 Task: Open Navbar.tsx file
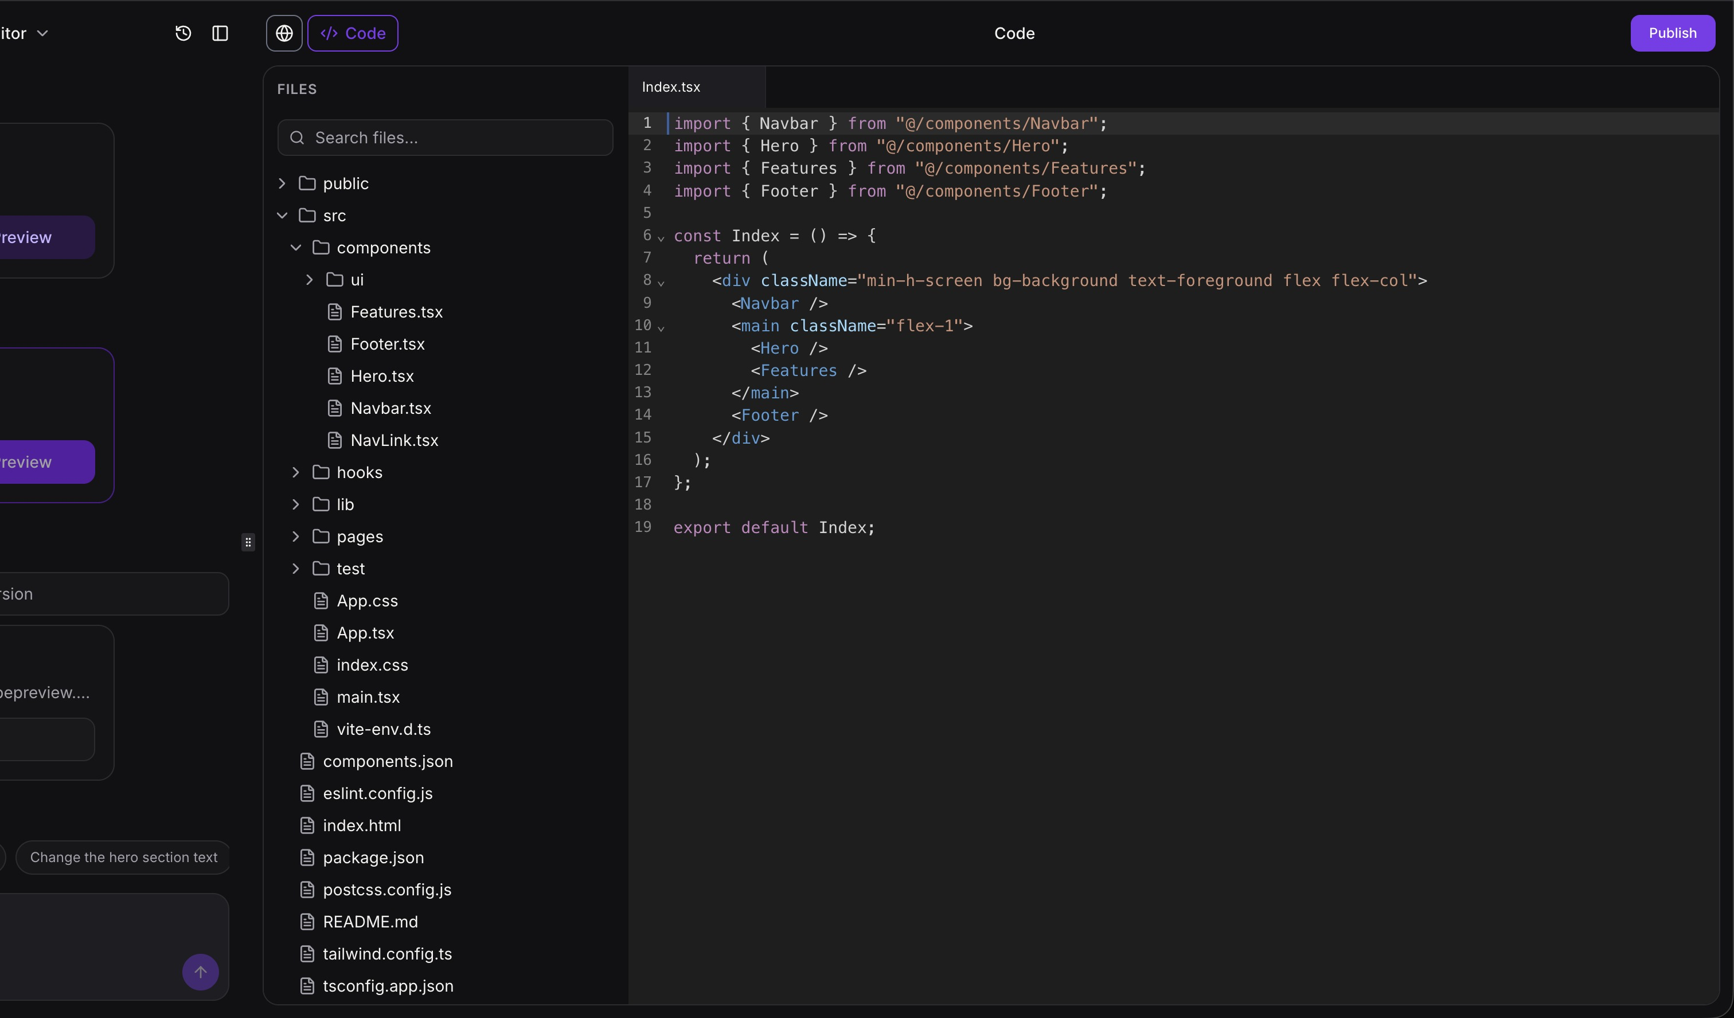(x=391, y=408)
